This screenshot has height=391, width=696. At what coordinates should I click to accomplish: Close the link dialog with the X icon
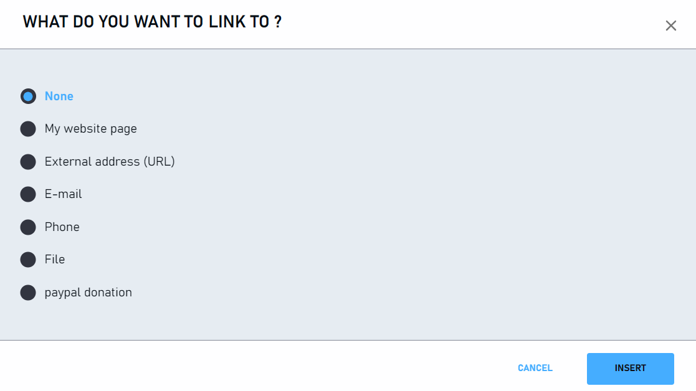pyautogui.click(x=670, y=26)
